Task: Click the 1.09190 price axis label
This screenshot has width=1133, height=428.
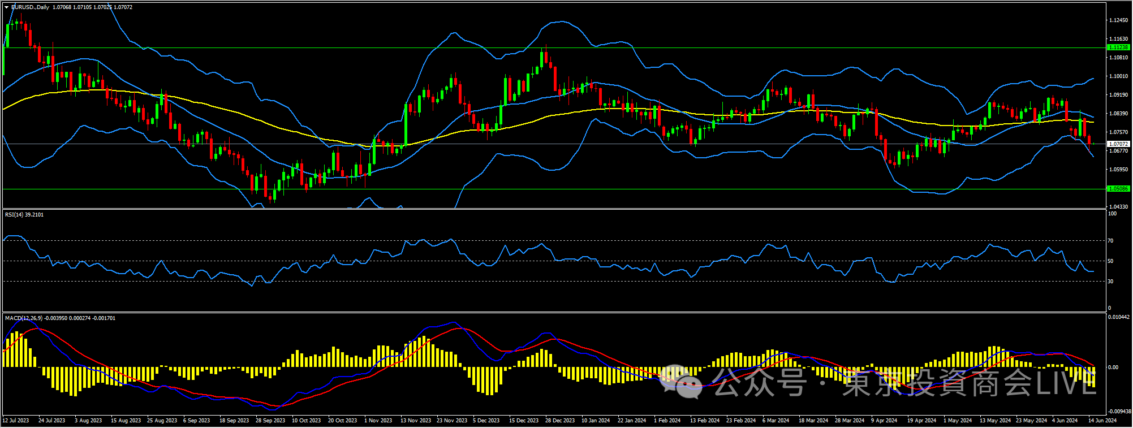Action: 1118,95
